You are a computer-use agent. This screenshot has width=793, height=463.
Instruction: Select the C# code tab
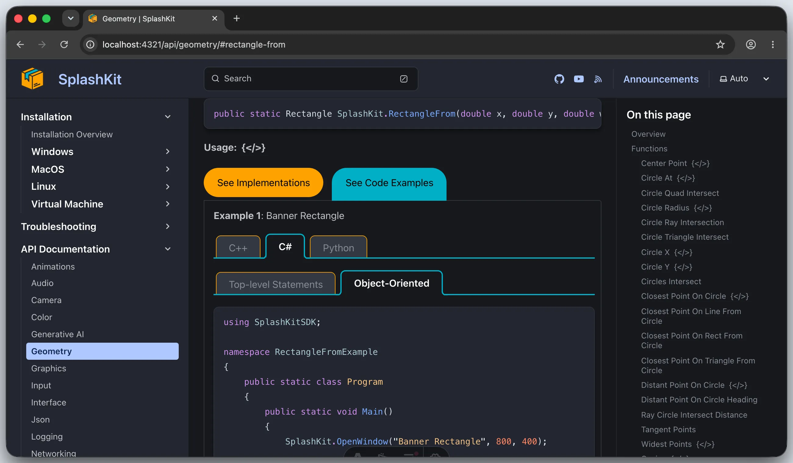coord(285,247)
